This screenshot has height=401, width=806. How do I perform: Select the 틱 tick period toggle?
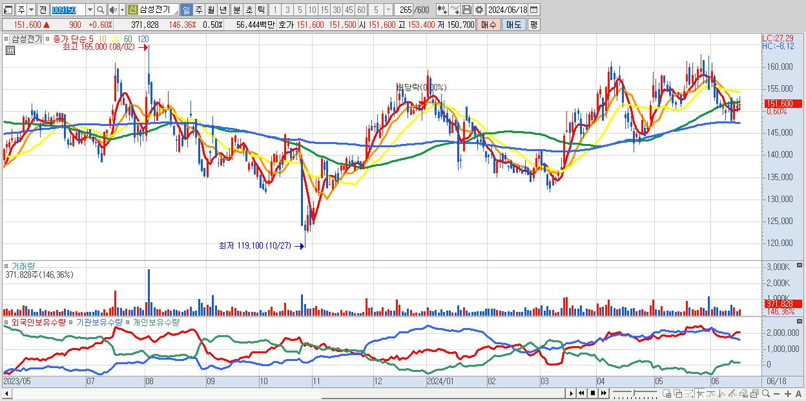261,10
